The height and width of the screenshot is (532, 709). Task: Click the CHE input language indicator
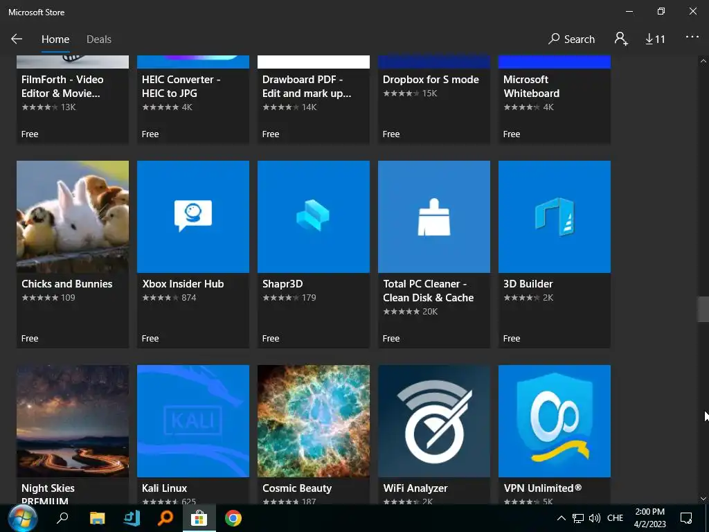[x=615, y=518]
